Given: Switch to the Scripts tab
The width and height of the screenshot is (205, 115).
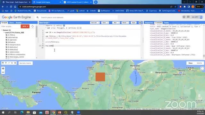Looking at the screenshot, I should tap(4, 23).
